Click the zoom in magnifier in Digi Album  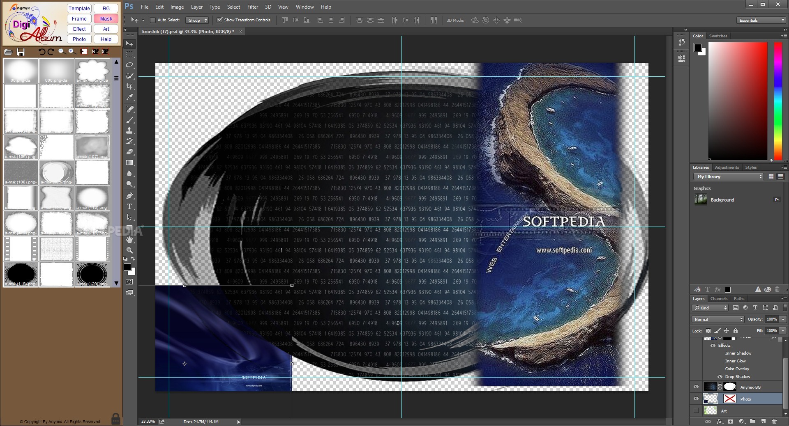pos(72,51)
